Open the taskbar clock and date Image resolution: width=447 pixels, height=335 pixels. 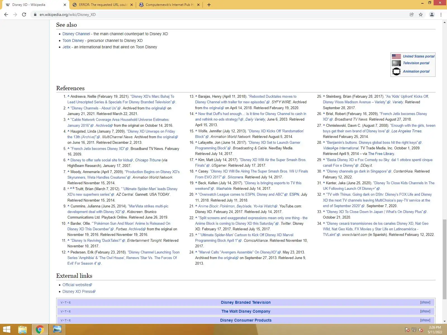(x=435, y=330)
